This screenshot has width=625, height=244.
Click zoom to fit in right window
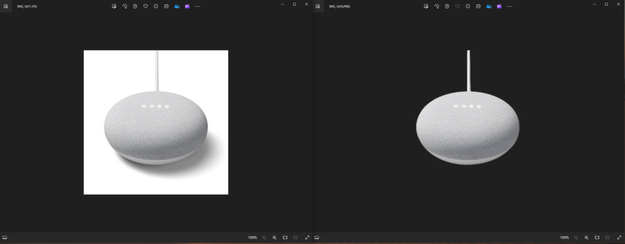tap(597, 237)
